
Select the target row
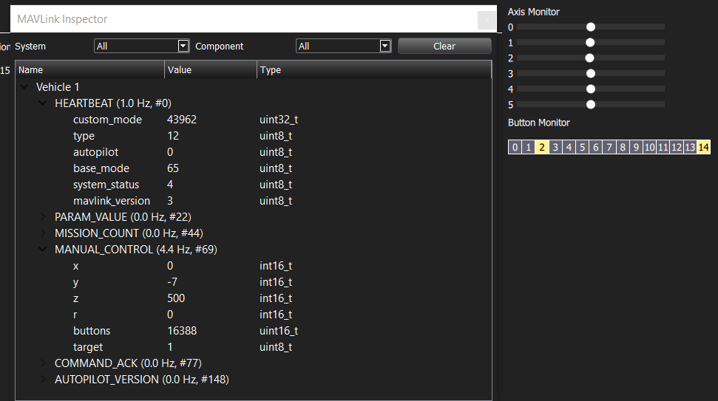[x=254, y=347]
